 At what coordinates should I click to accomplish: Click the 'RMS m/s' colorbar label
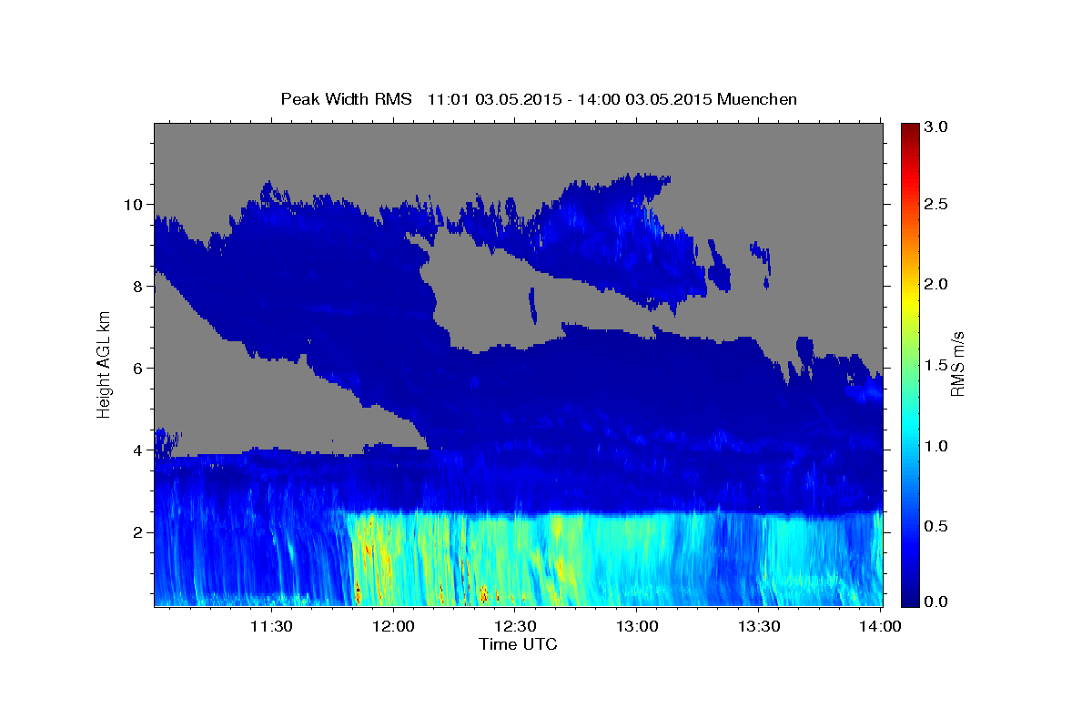(x=956, y=363)
